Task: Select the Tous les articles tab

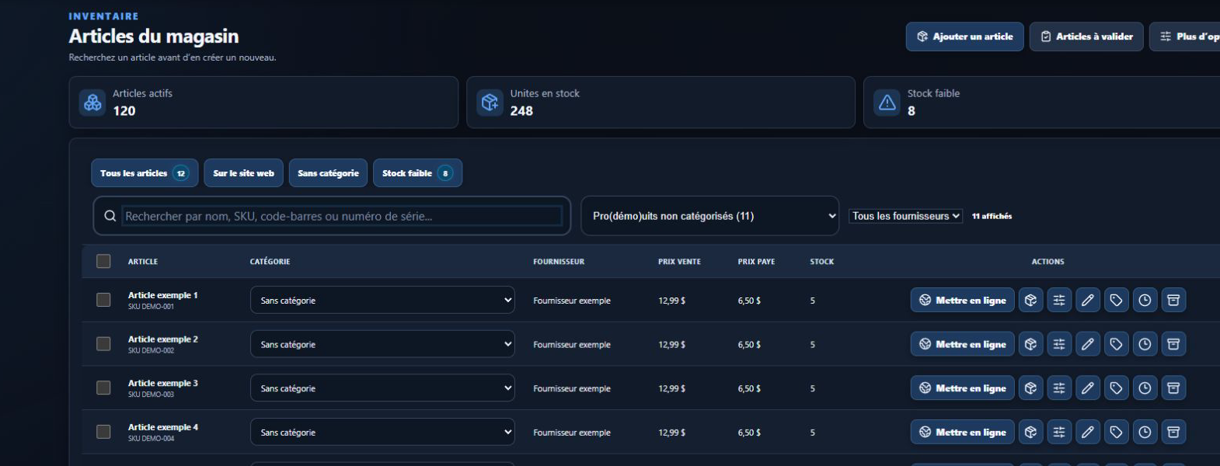Action: point(145,173)
